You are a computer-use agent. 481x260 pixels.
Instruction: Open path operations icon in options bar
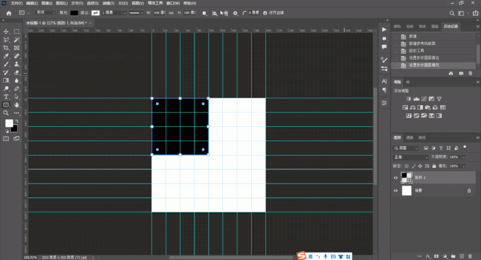204,13
